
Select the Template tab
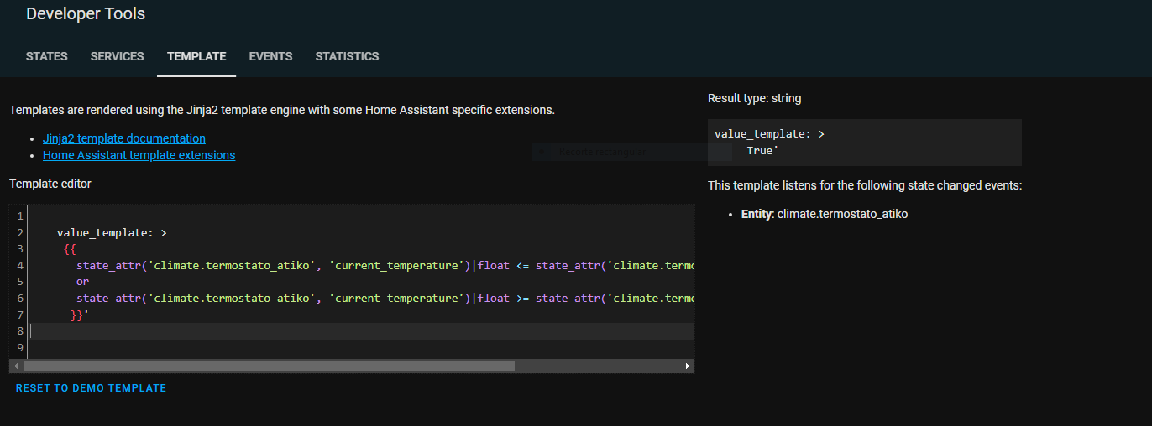point(196,56)
